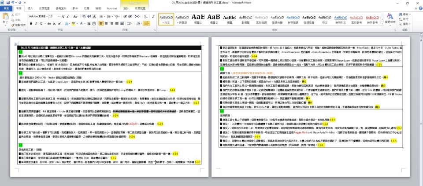Click the Character Shading icon

pos(89,23)
